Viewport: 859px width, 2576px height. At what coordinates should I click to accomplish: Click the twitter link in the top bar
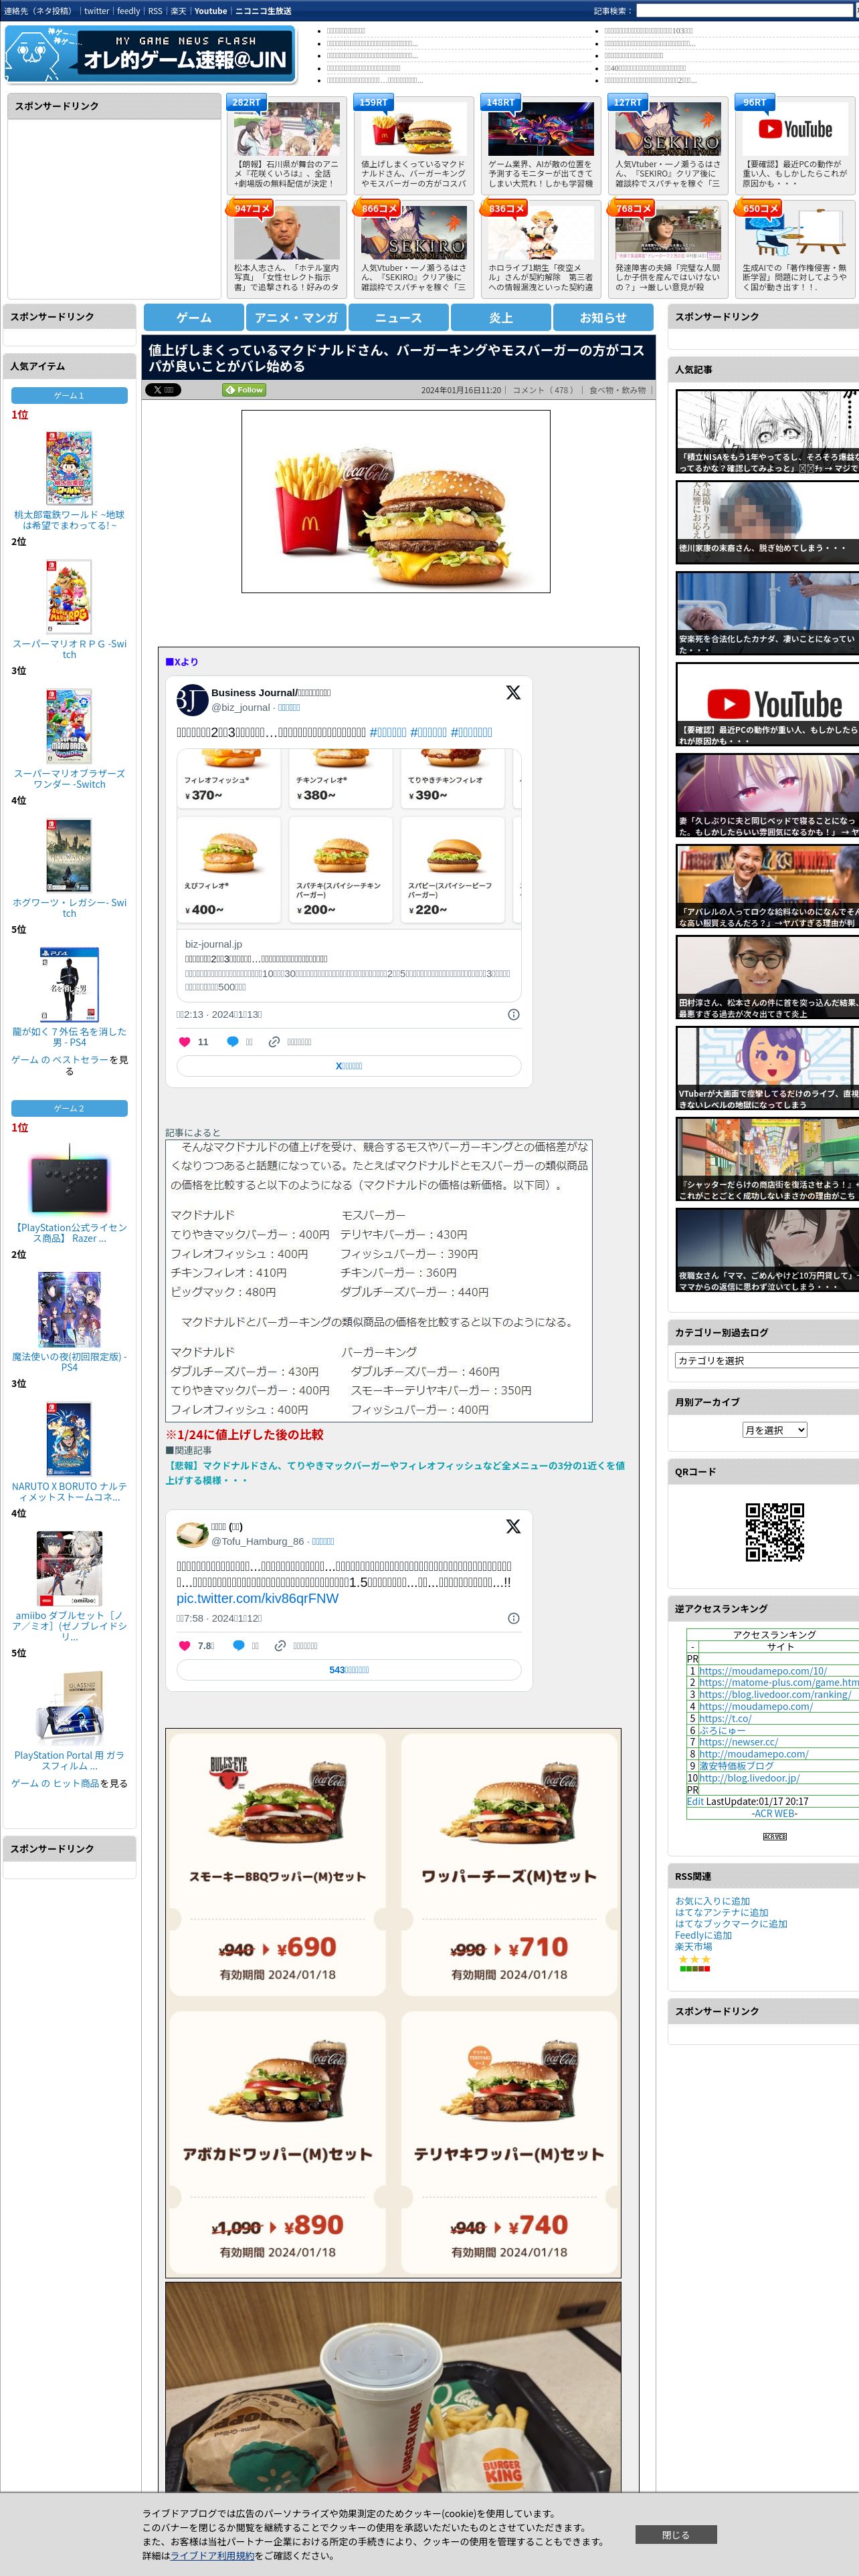click(x=96, y=11)
